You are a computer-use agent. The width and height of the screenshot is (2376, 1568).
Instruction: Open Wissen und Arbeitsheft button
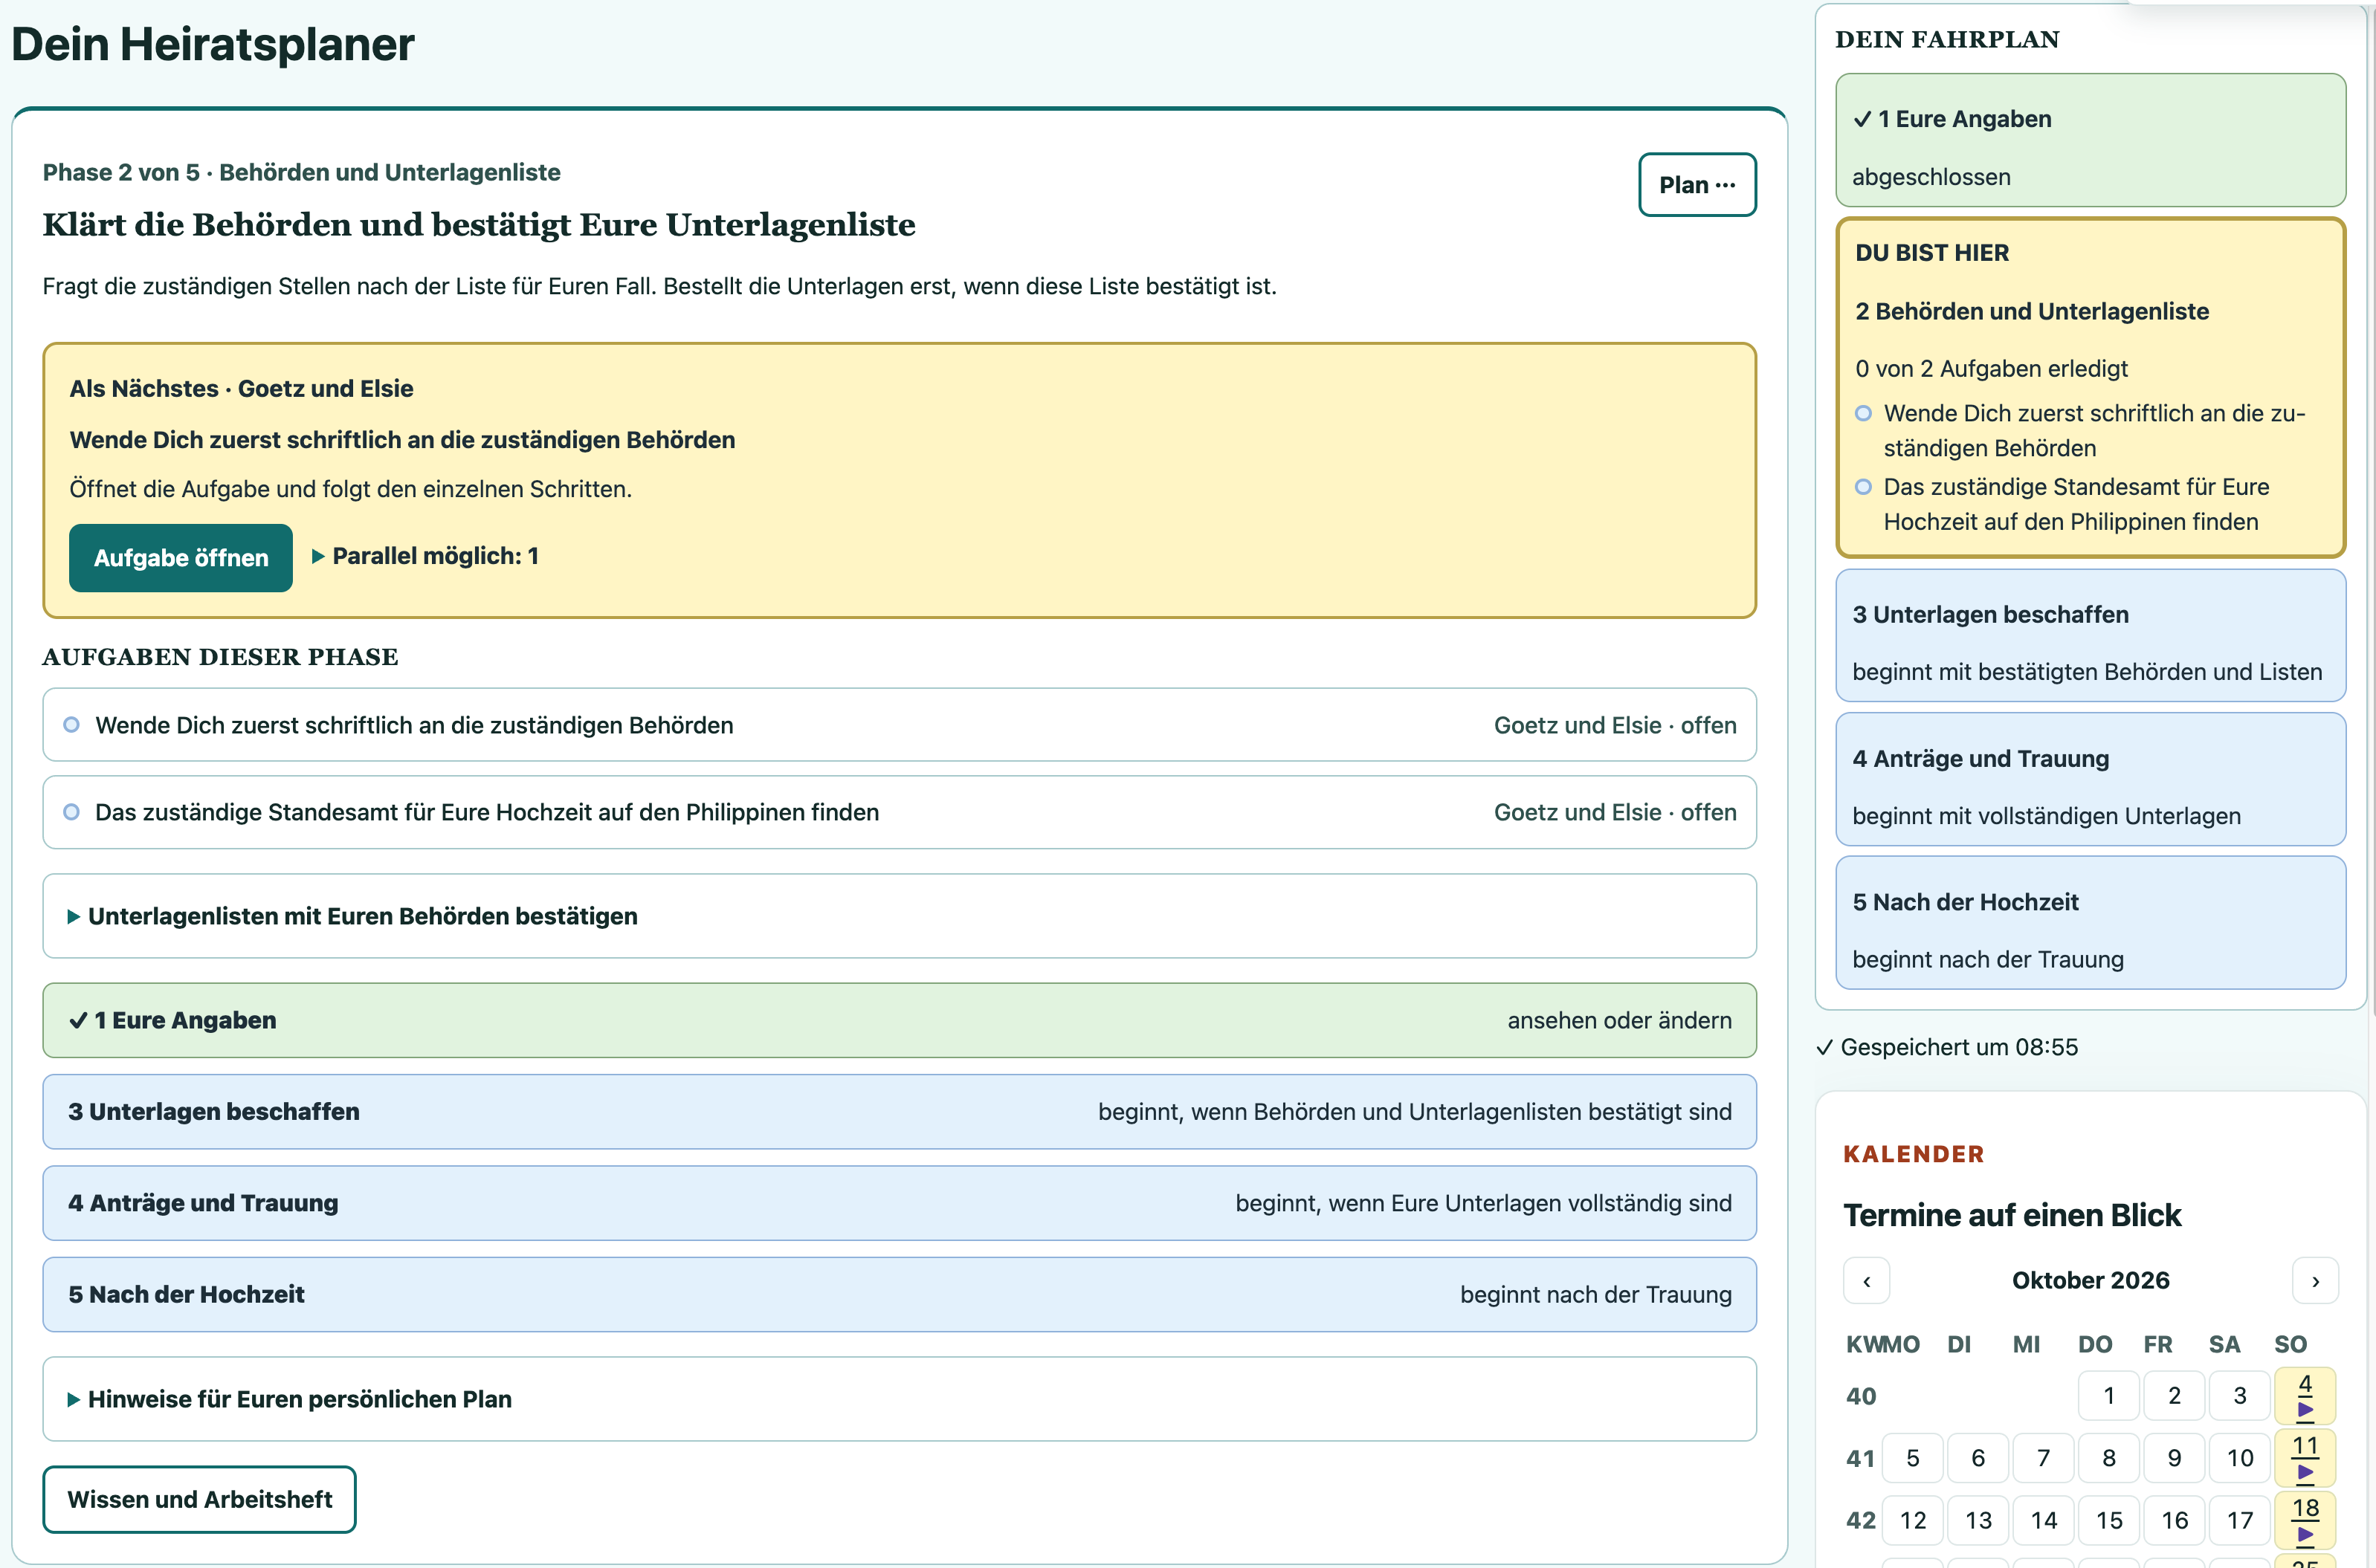pos(199,1499)
